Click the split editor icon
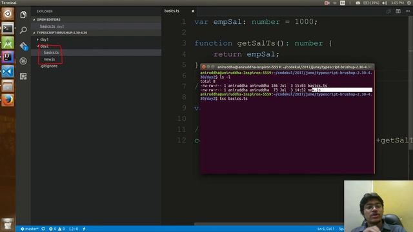The width and height of the screenshot is (413, 232). 398,11
